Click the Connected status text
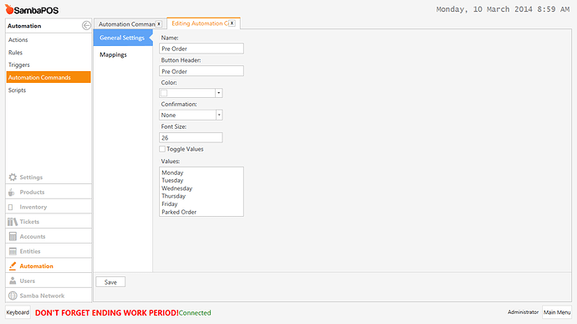This screenshot has width=577, height=324. pyautogui.click(x=195, y=312)
